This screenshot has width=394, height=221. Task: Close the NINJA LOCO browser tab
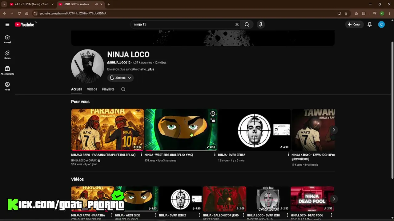tap(101, 4)
